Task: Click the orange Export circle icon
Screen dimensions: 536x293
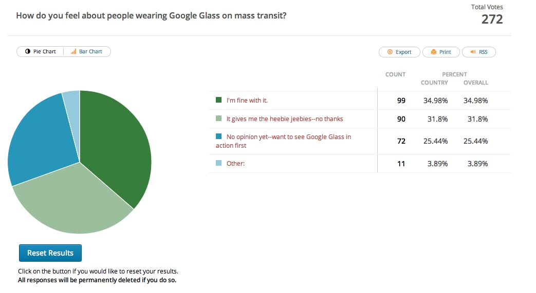Action: coord(390,52)
